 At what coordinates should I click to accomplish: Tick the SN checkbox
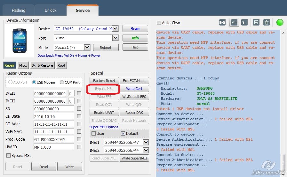click(x=79, y=108)
